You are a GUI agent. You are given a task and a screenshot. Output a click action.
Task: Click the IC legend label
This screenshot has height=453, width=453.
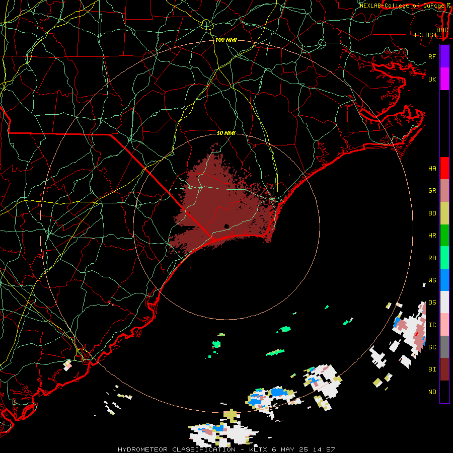click(432, 325)
